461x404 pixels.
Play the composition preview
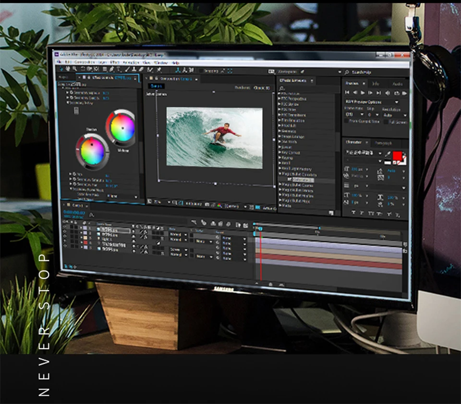[363, 93]
